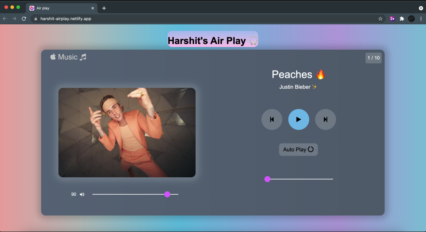
Task: Click the 2x extension icon
Action: [x=392, y=19]
